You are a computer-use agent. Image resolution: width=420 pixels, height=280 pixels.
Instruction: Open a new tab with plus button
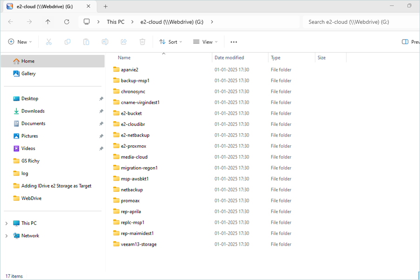106,7
